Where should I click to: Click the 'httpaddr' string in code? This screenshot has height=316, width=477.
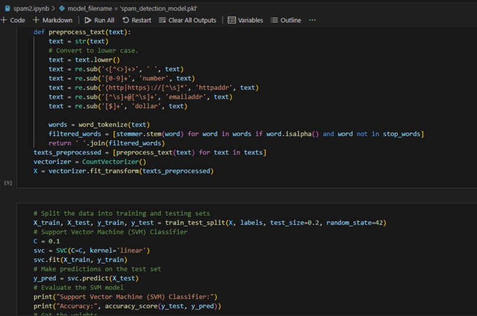[214, 88]
